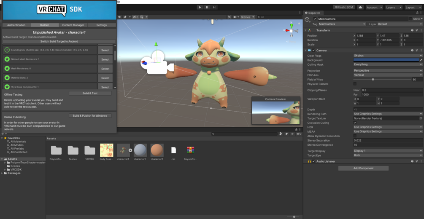Screen dimensions: 424x219
Task: Click the Target Texture object picker icon
Action: 421,118
